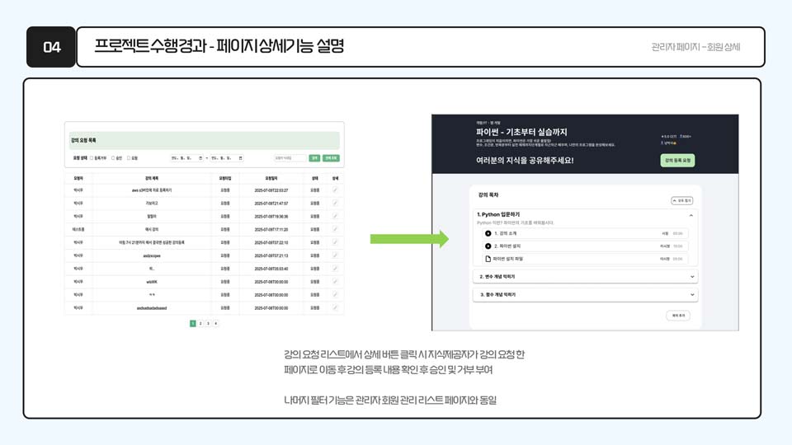Viewport: 792px width, 445px height.
Task: Click the '요청타입' column header
Action: [x=224, y=178]
